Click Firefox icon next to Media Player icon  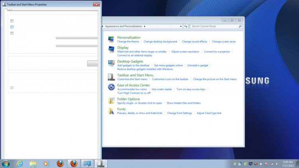pyautogui.click(x=60, y=164)
